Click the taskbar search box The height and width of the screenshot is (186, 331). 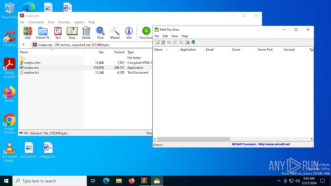[x=50, y=181]
